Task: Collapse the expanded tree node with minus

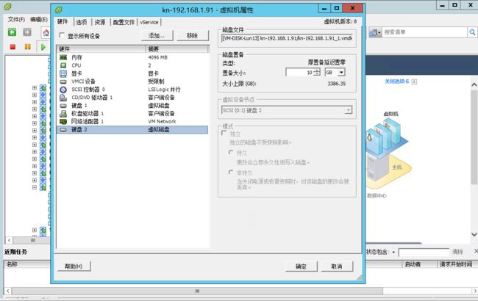Action: pyautogui.click(x=35, y=187)
